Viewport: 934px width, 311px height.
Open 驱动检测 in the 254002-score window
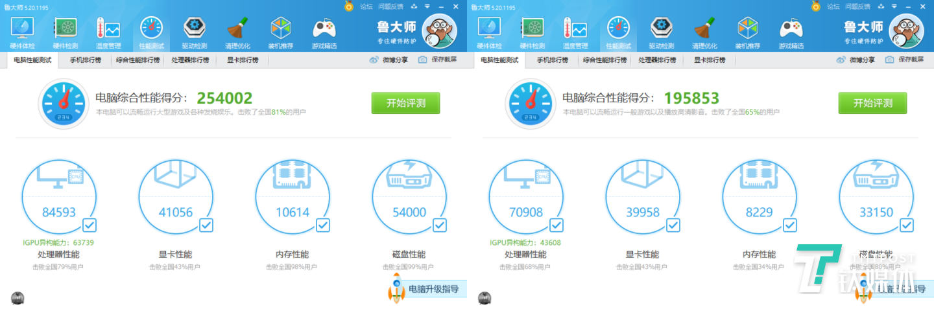coord(195,32)
